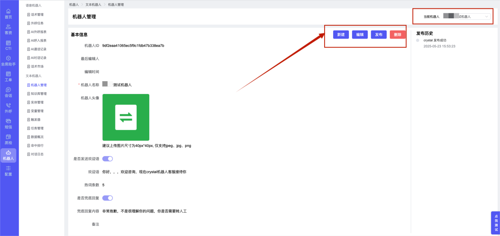Screen dimensions: 500x236
Task: Click the red 删除 delete button
Action: (397, 35)
